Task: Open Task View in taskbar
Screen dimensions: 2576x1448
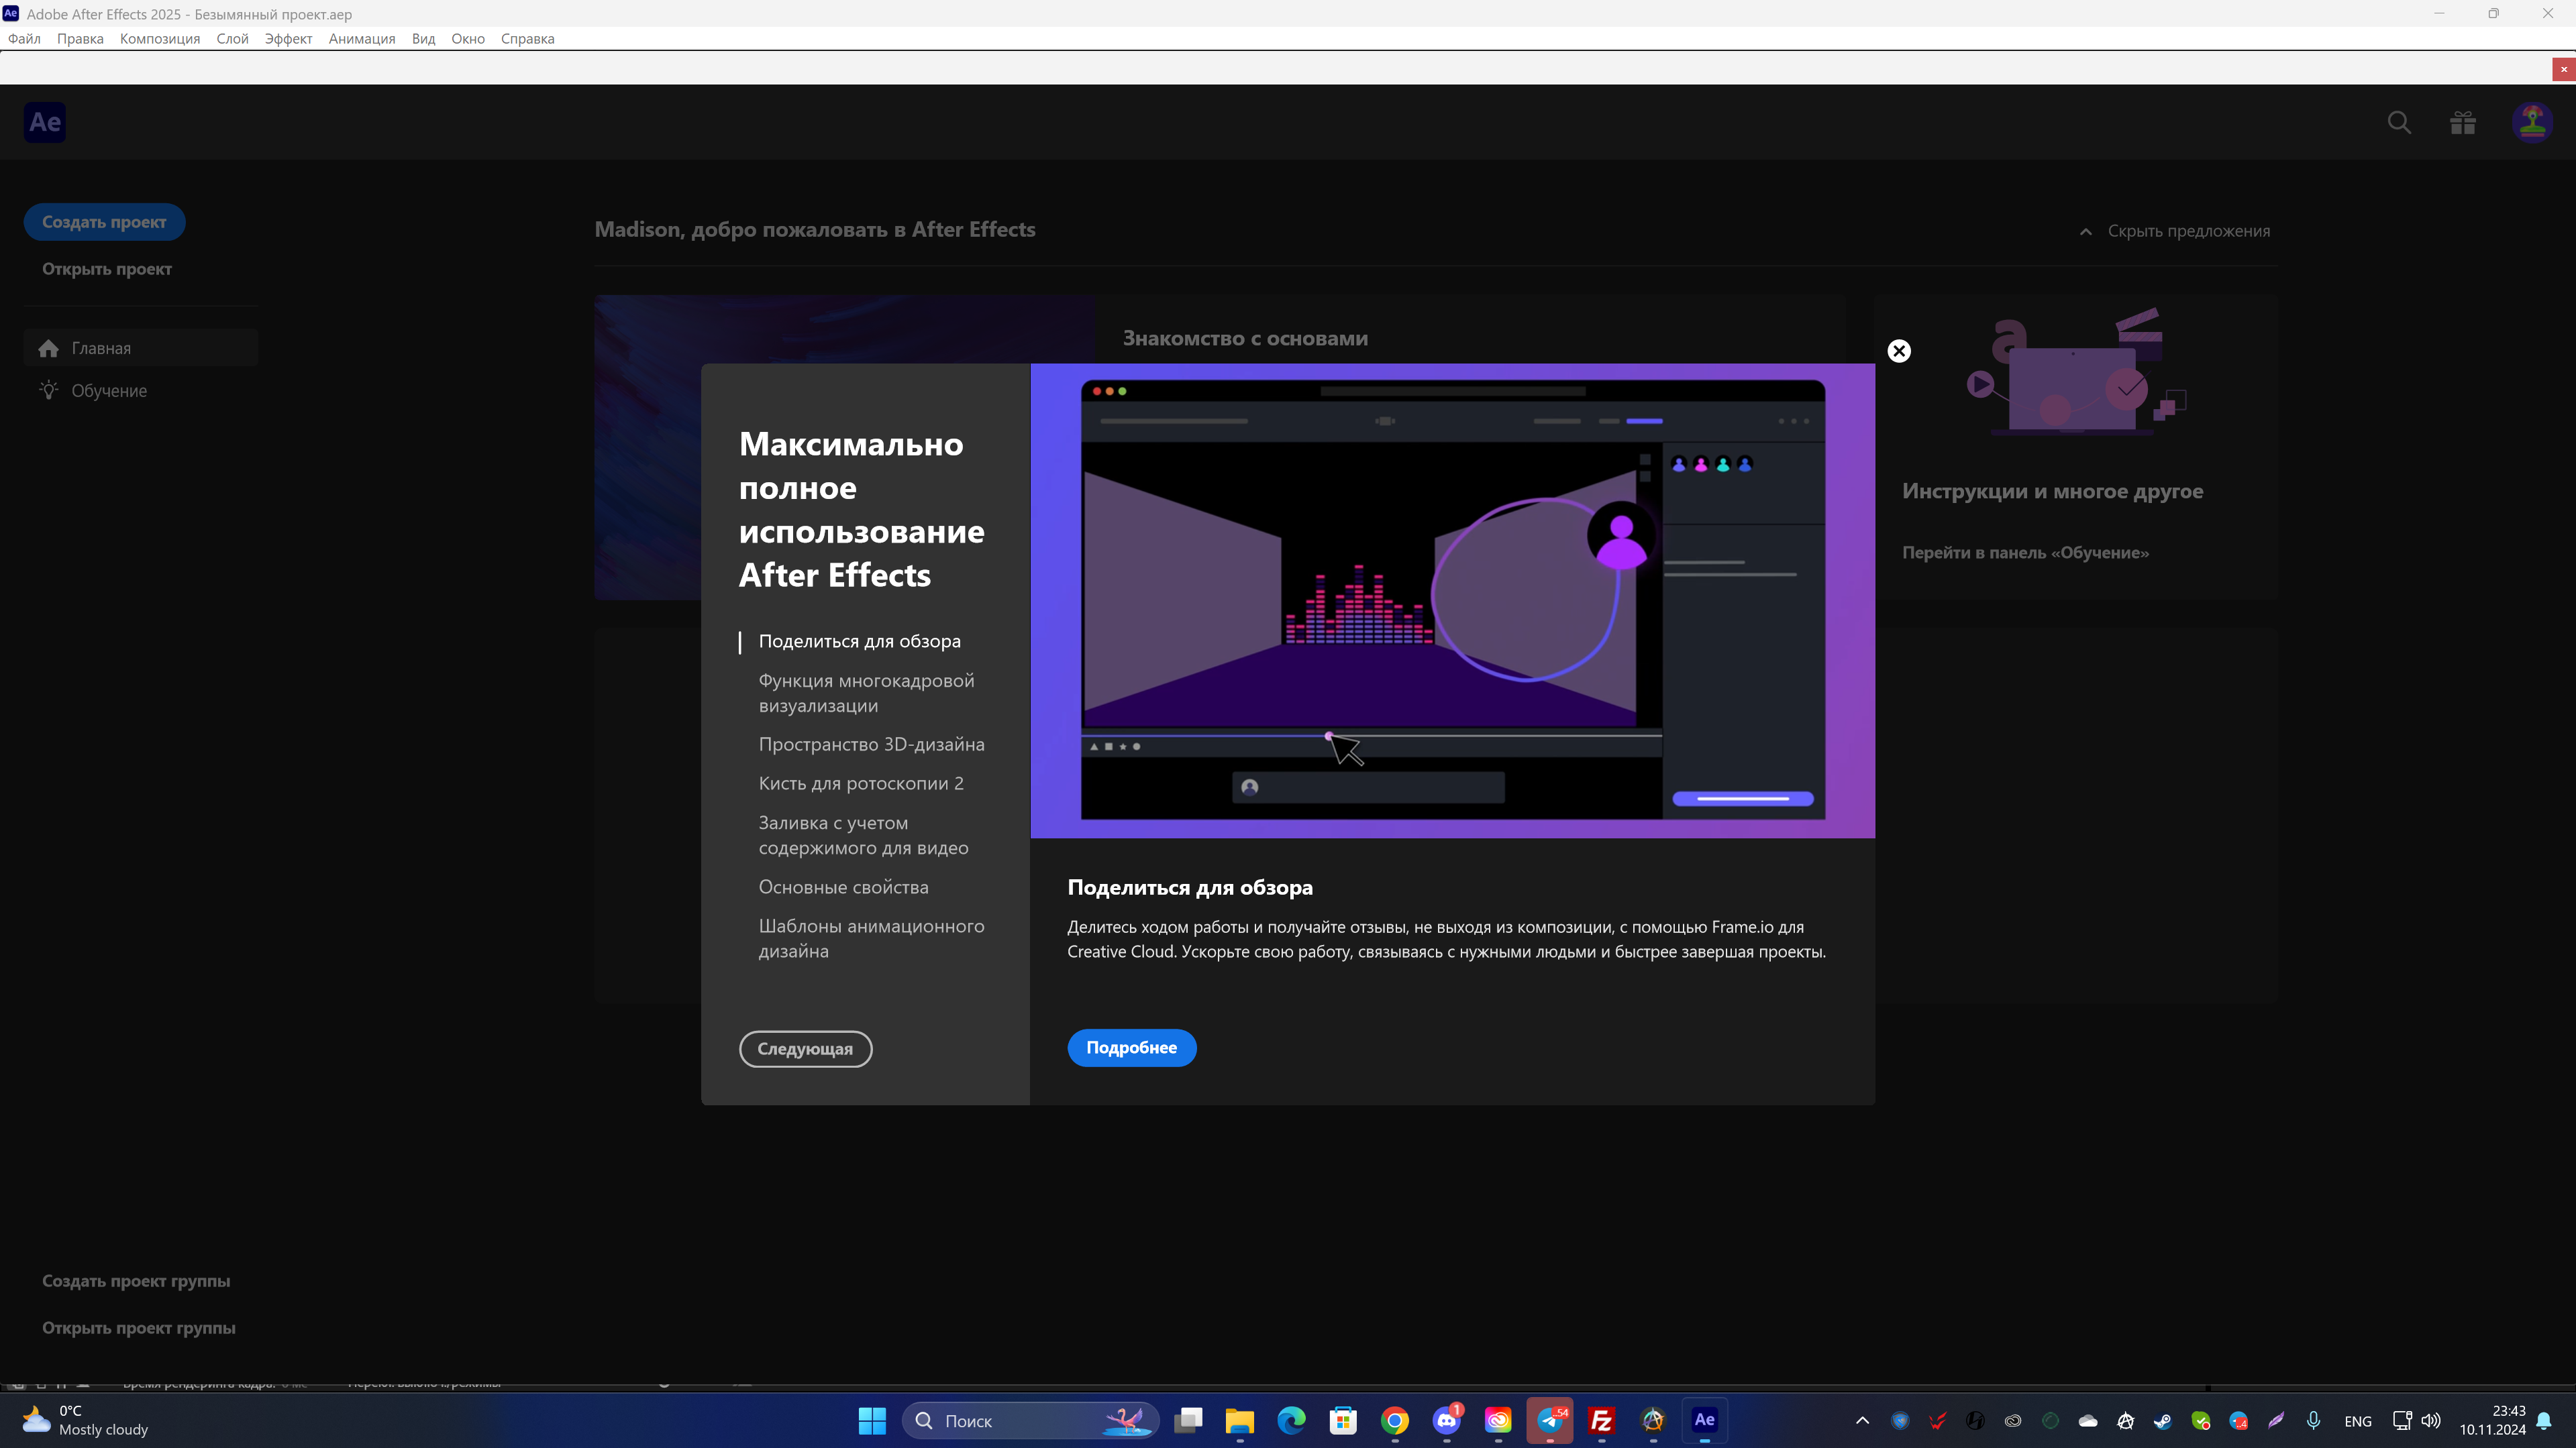Action: click(1188, 1420)
